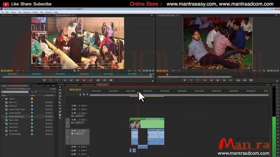Open the Project panel In filter dropdown
280x157 pixels.
pyautogui.click(x=45, y=92)
